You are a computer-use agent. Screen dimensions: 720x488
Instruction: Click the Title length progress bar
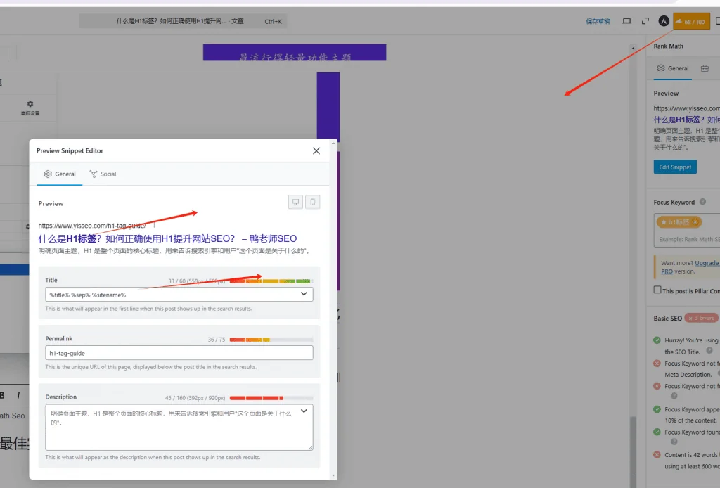coord(271,281)
